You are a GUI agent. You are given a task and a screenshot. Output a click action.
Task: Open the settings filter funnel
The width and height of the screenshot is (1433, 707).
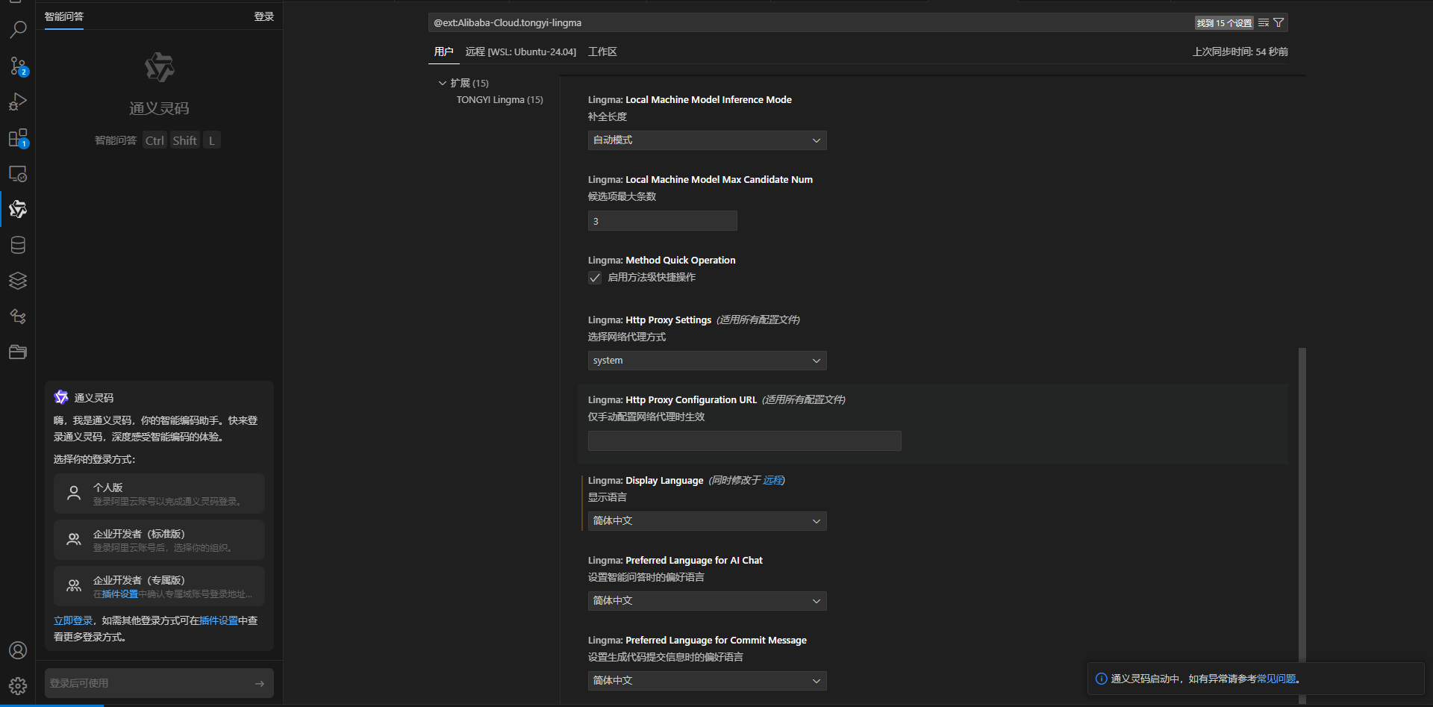click(1279, 23)
